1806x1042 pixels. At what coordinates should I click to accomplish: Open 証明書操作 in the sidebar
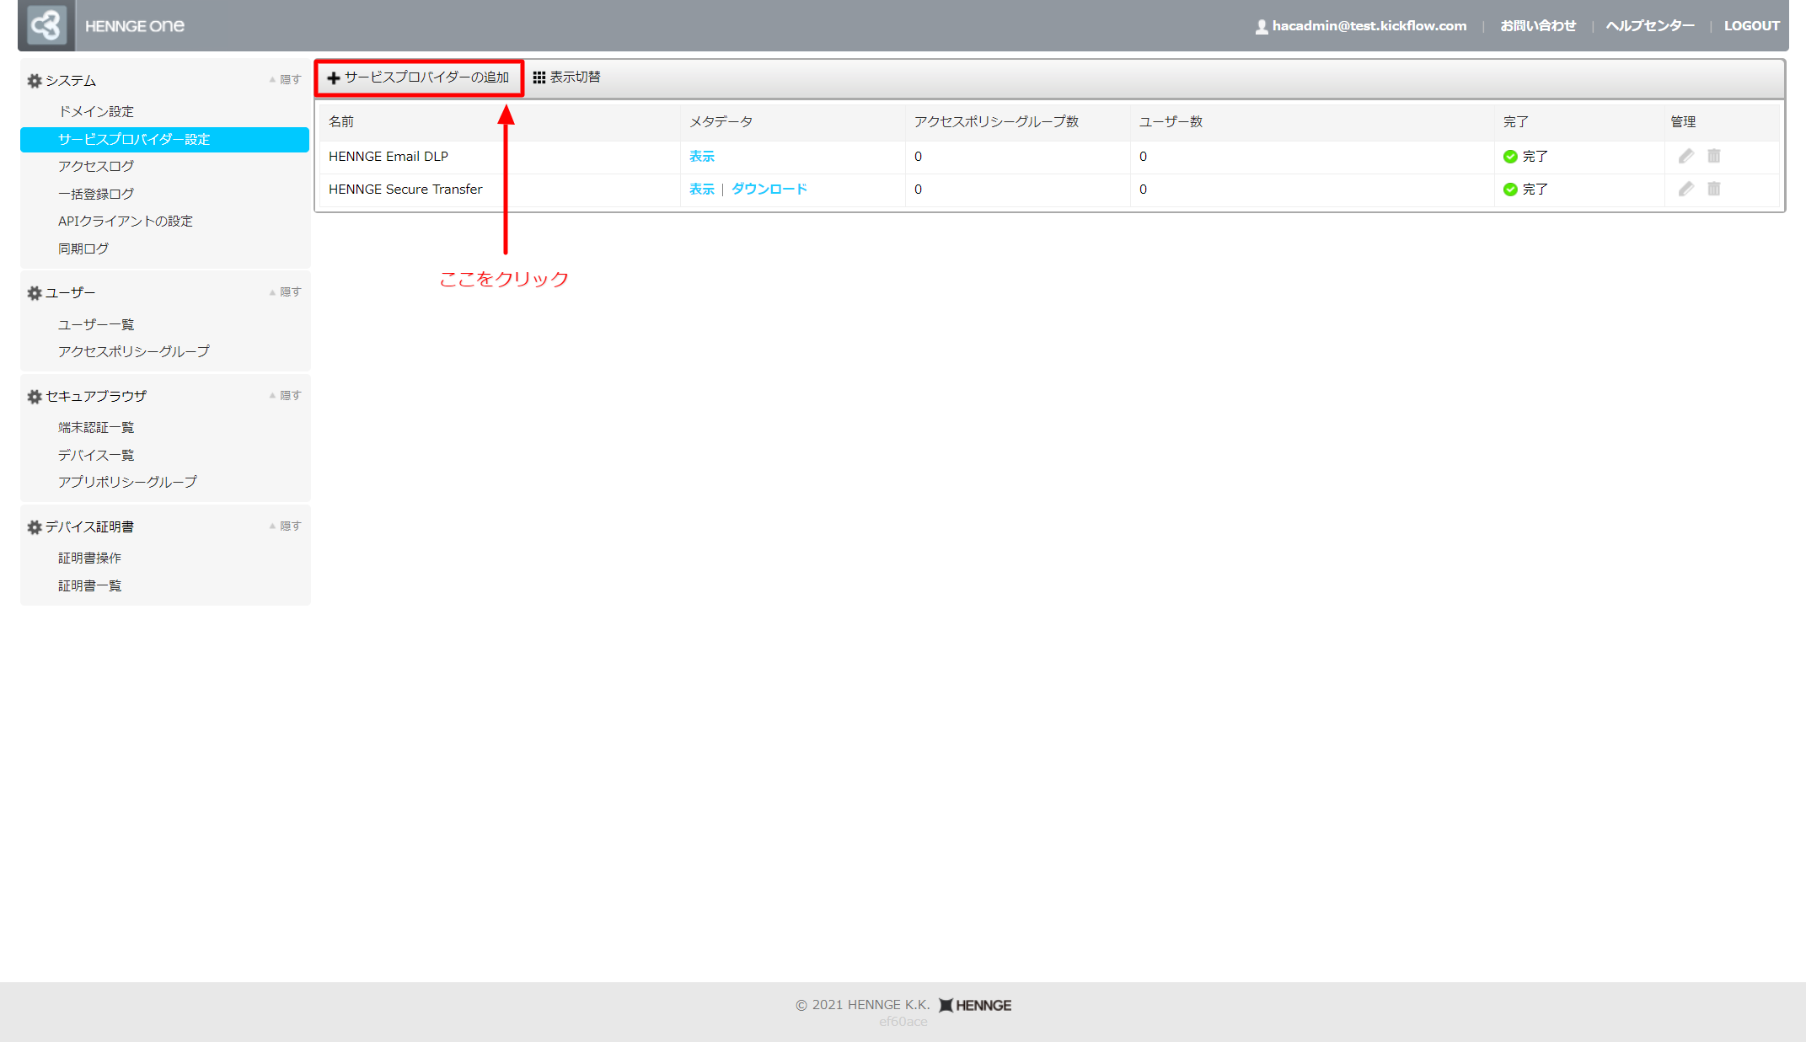pos(89,558)
